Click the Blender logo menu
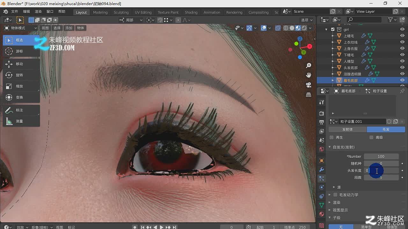 coord(5,11)
